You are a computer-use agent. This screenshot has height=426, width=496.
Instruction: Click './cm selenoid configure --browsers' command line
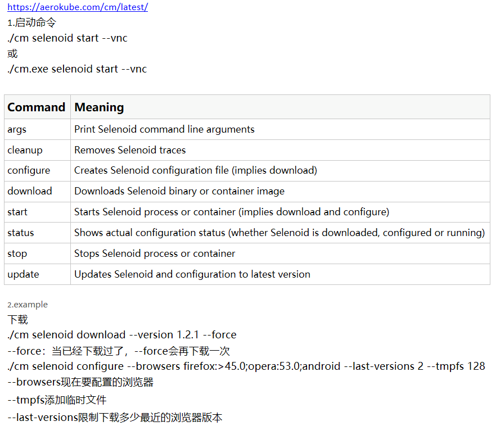click(x=246, y=366)
